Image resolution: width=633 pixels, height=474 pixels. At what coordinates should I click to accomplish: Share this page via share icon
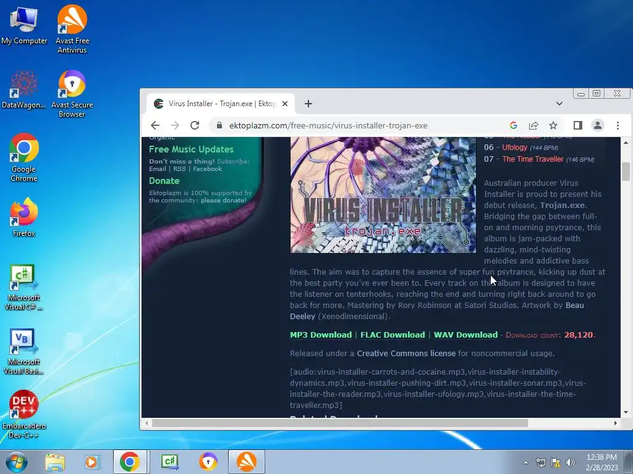click(x=533, y=125)
